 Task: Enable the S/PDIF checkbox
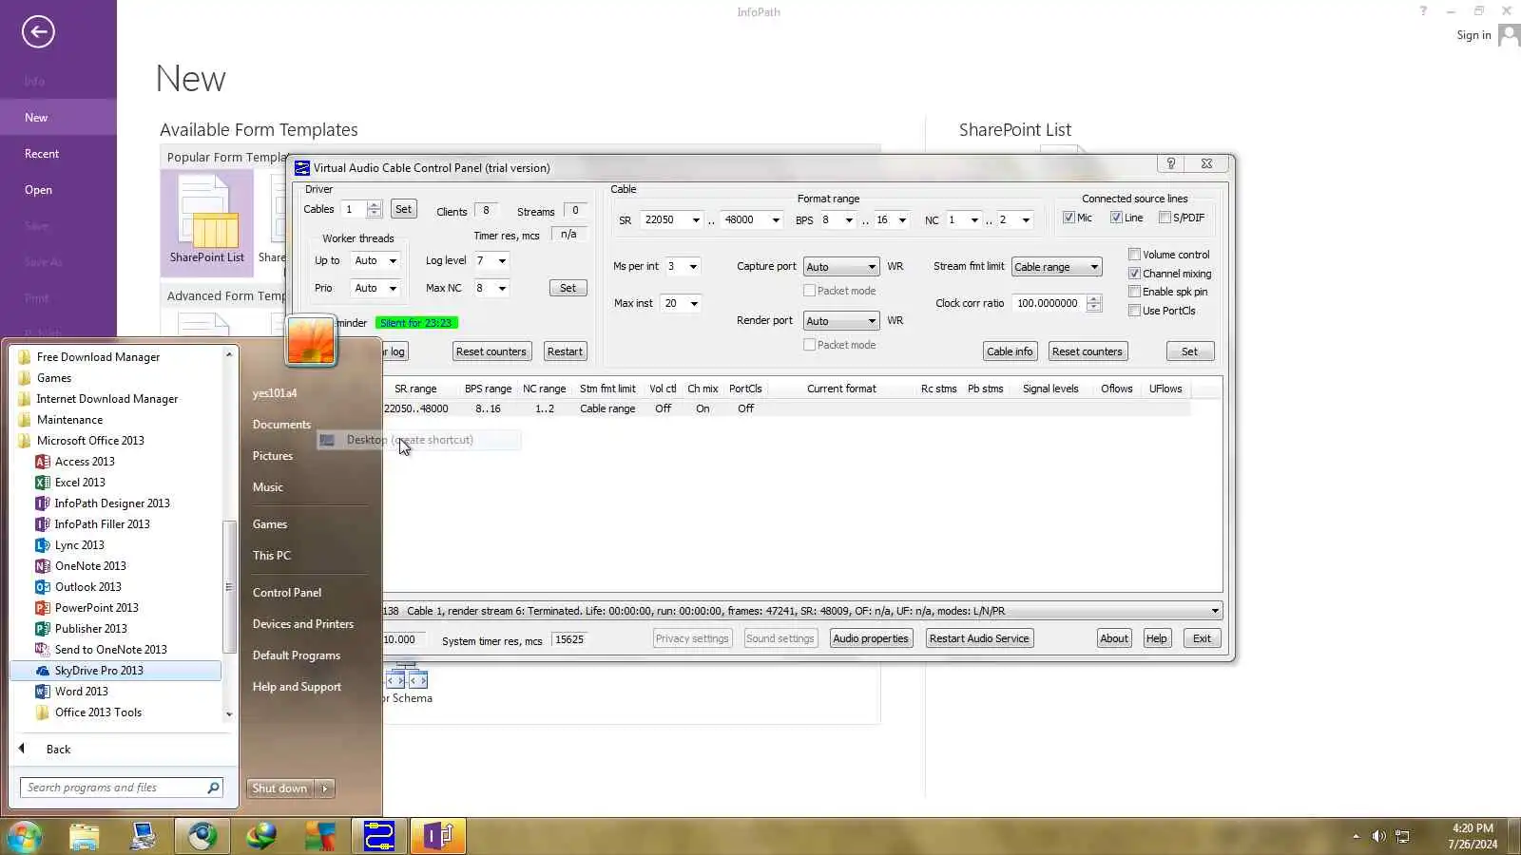1165,218
